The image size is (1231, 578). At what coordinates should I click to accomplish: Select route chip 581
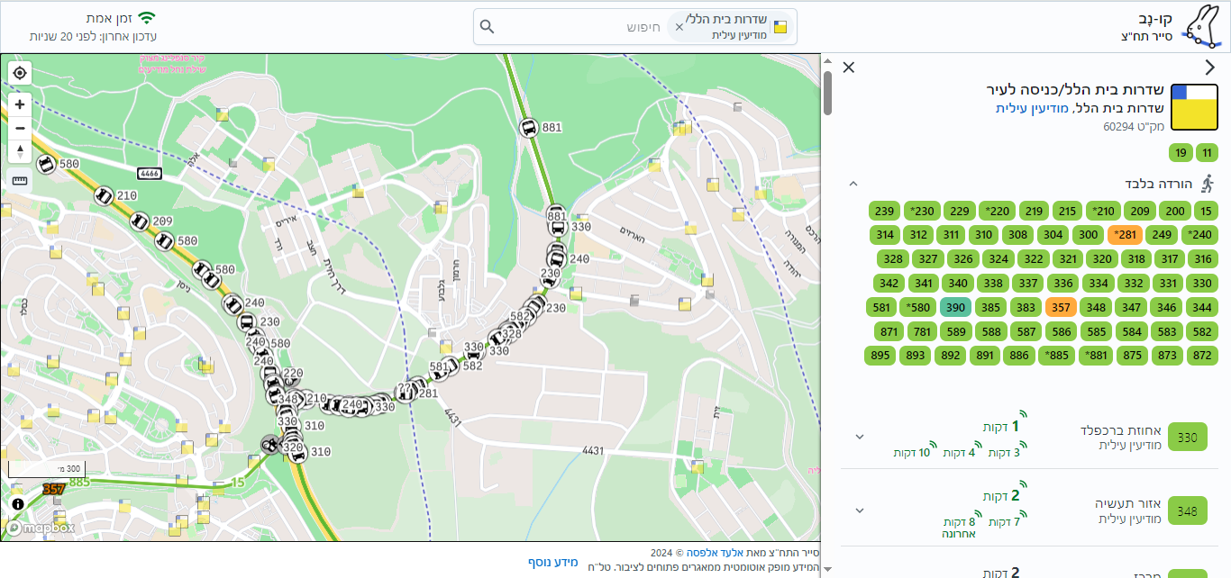coord(882,308)
